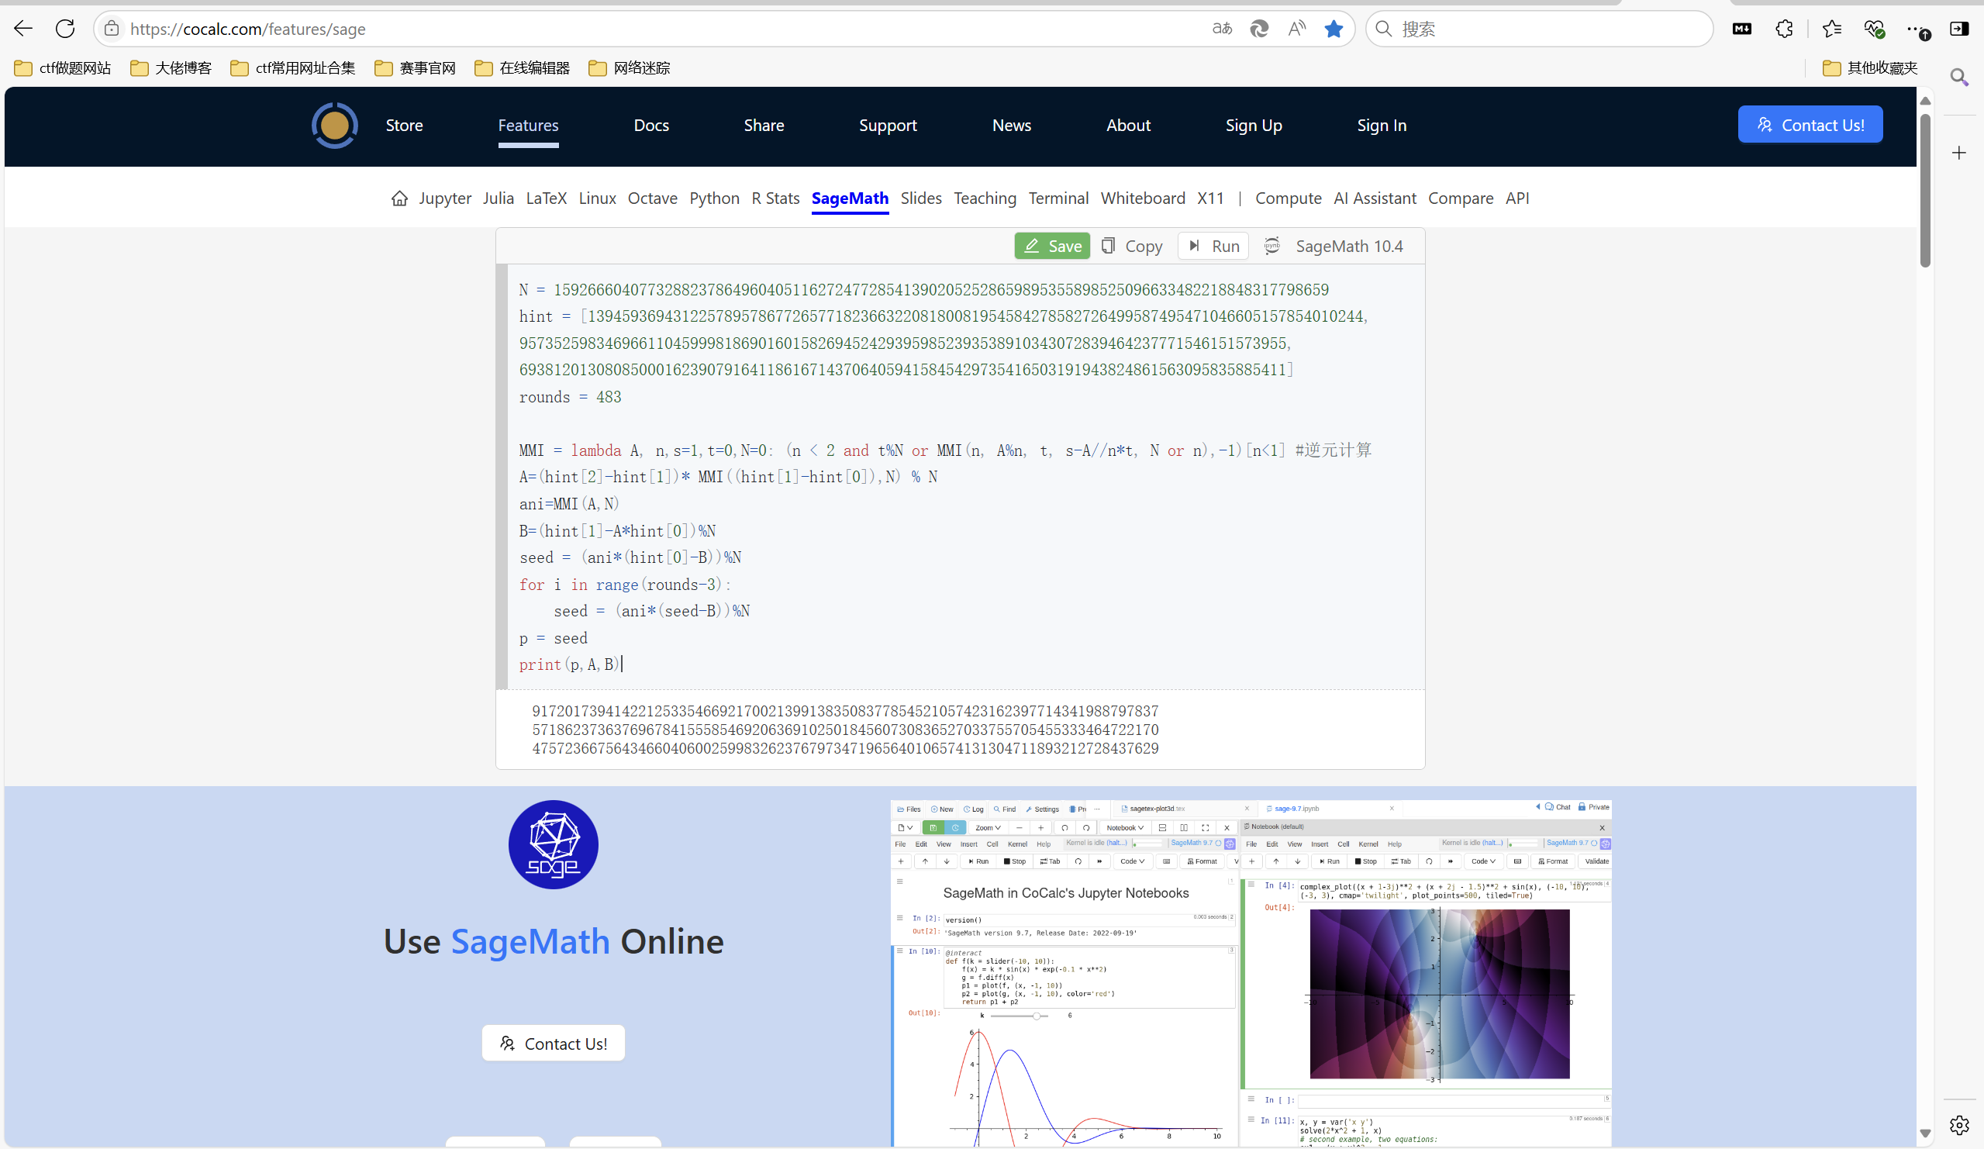Image resolution: width=1984 pixels, height=1149 pixels.
Task: Toggle the sidebar panel icon
Action: pos(1959,29)
